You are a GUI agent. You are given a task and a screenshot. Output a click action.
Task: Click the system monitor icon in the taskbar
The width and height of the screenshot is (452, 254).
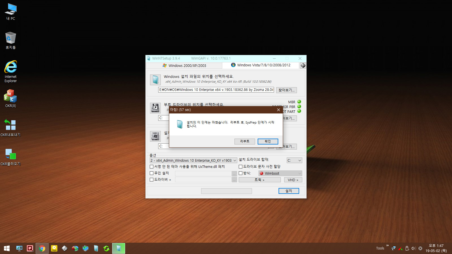click(19, 248)
